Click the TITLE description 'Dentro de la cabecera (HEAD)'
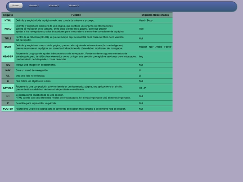243x182 pixels. coord(70,39)
